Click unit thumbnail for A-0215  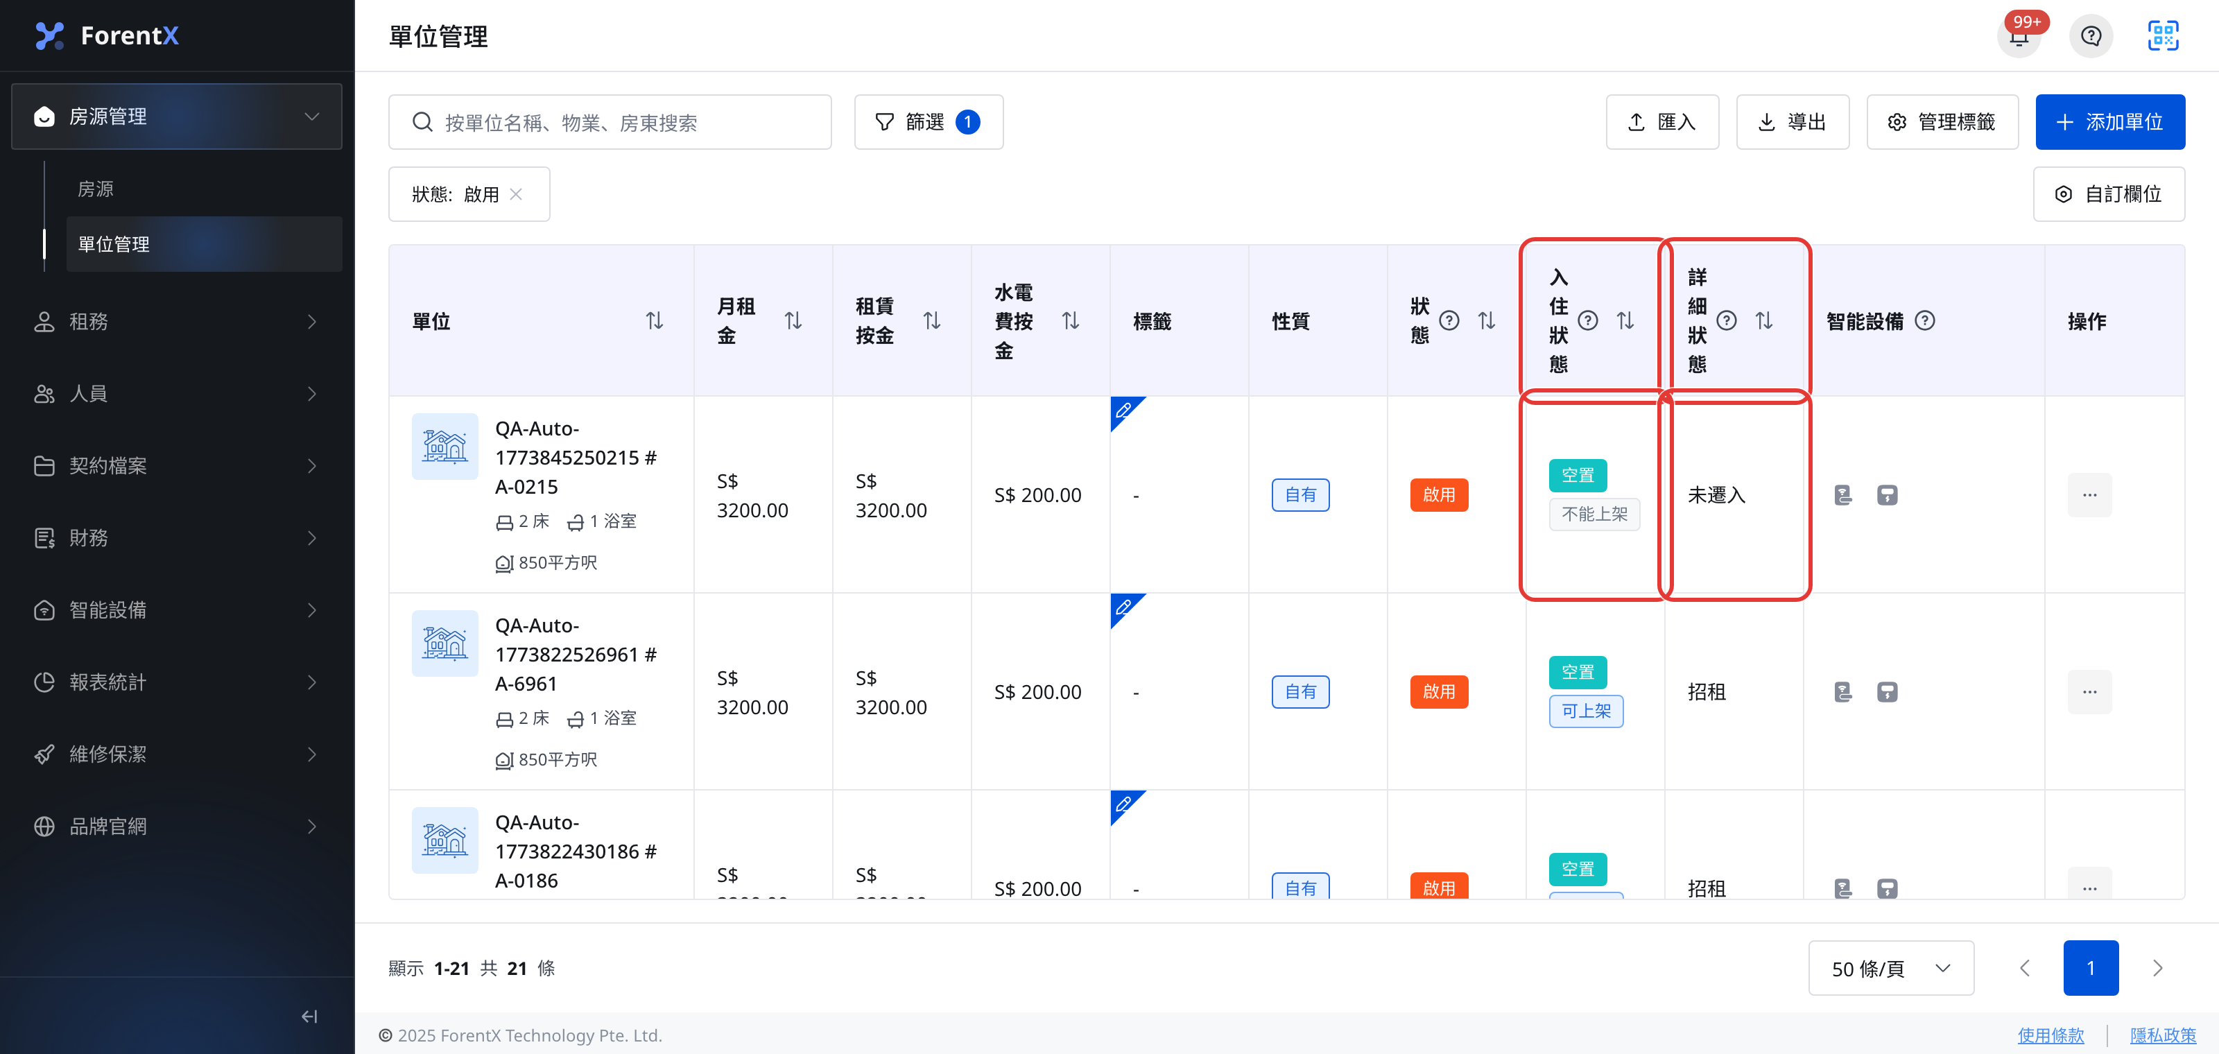[x=444, y=447]
